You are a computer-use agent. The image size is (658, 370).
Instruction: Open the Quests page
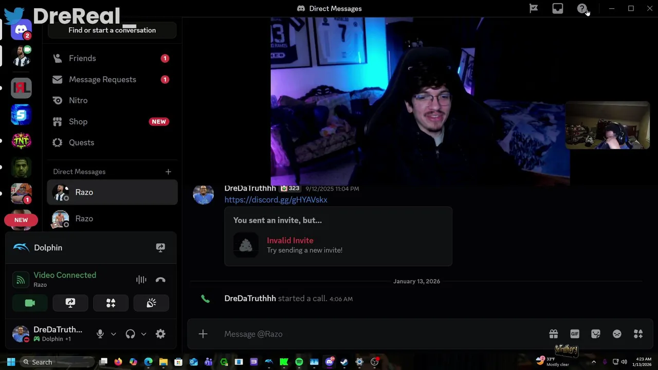tap(112, 142)
